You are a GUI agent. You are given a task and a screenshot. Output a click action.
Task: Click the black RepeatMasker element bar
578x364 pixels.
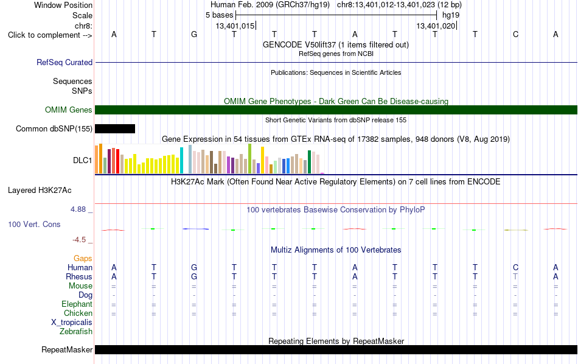(336, 349)
